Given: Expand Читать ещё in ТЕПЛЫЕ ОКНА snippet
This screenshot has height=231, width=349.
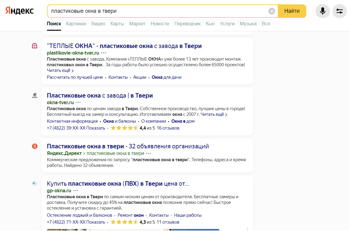Looking at the screenshot, I should tap(60, 70).
